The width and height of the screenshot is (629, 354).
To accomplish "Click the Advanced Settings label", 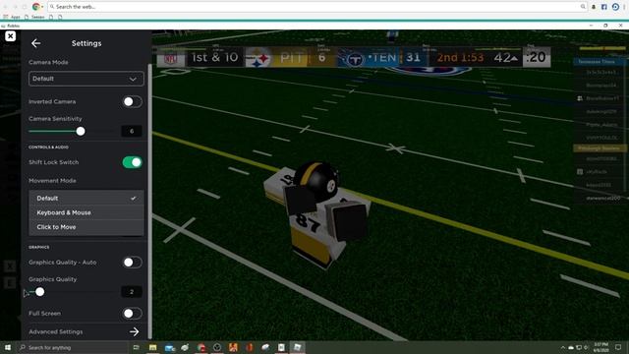I will pyautogui.click(x=56, y=332).
